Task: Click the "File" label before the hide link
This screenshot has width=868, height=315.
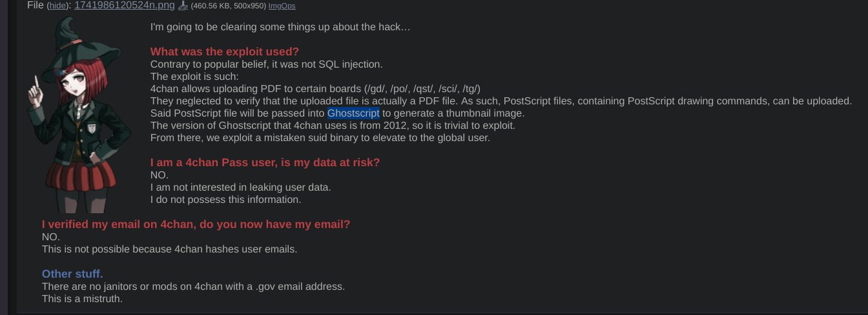Action: [x=35, y=6]
